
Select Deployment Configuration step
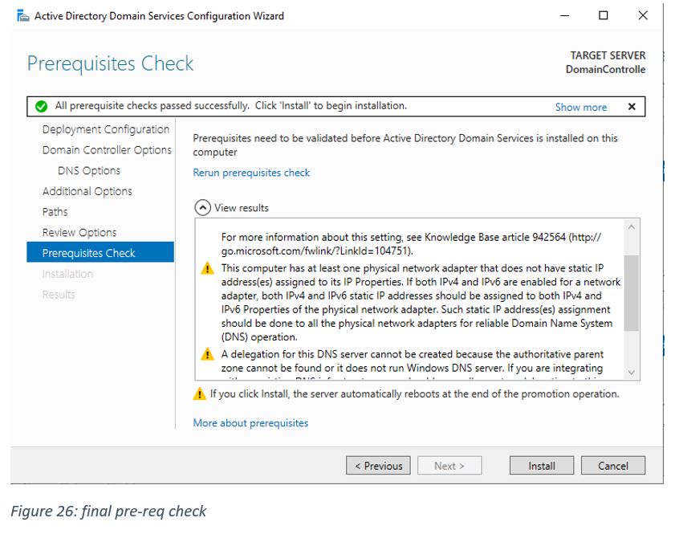pyautogui.click(x=105, y=129)
